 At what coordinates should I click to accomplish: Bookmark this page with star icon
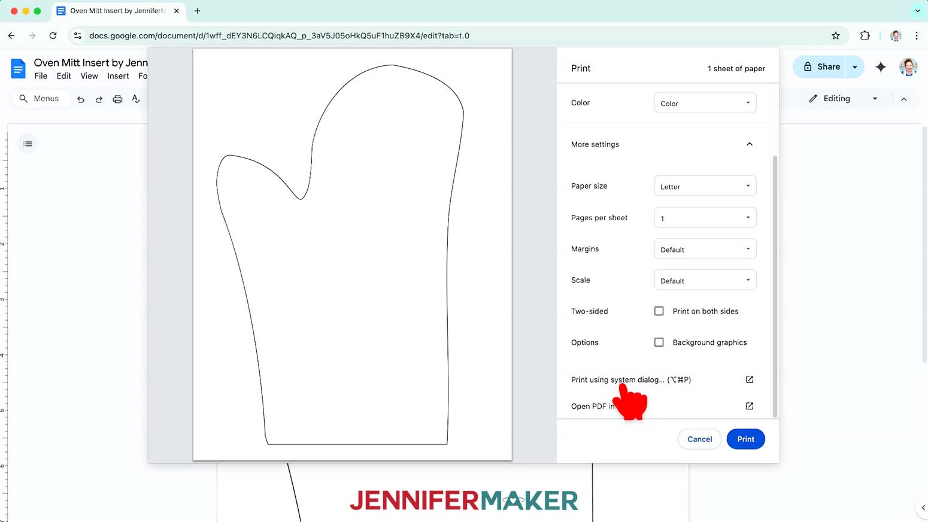click(x=836, y=36)
